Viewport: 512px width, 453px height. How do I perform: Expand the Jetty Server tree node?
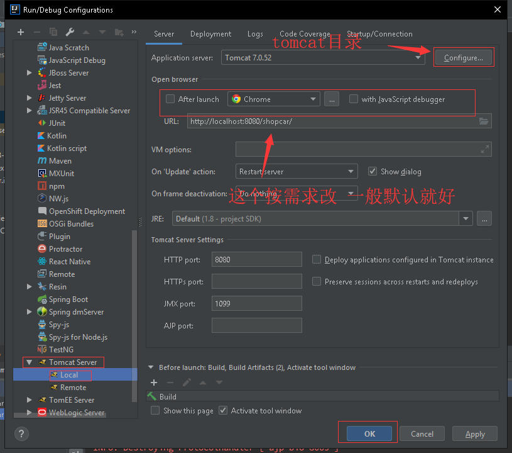[x=29, y=98]
